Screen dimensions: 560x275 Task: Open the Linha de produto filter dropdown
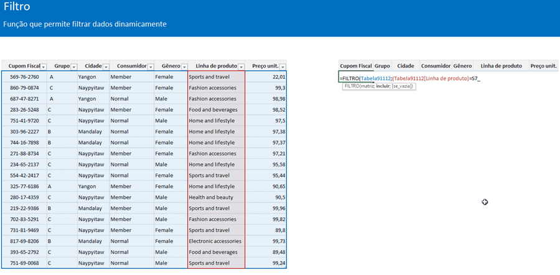(241, 66)
